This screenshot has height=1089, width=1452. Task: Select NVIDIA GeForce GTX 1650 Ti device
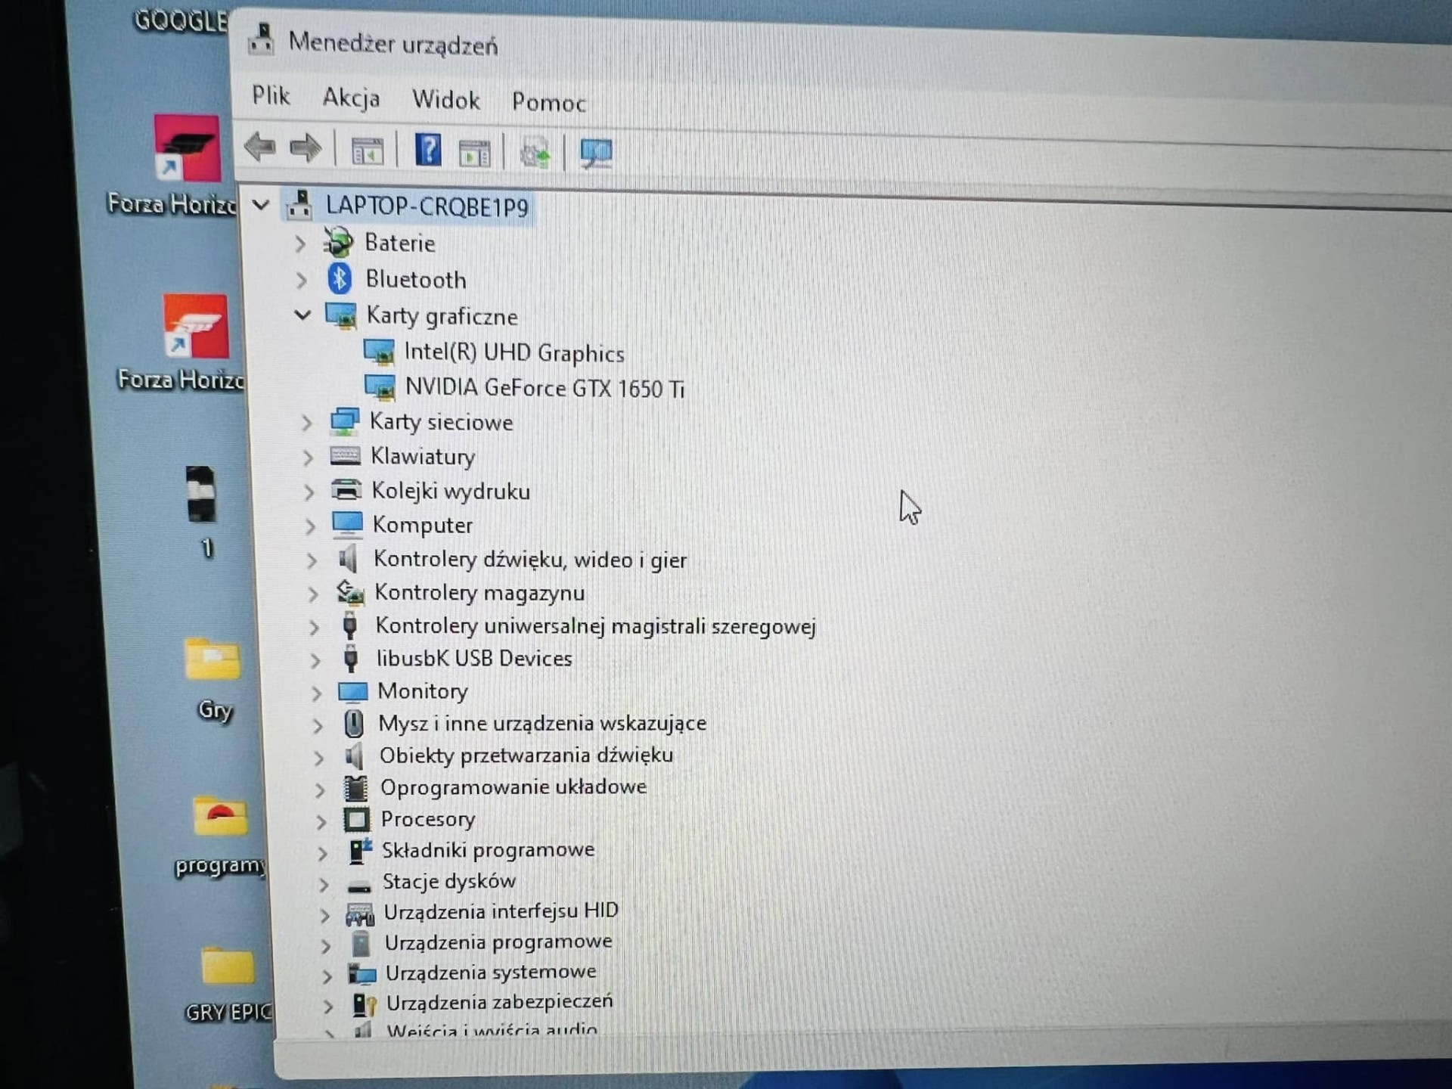(x=544, y=389)
